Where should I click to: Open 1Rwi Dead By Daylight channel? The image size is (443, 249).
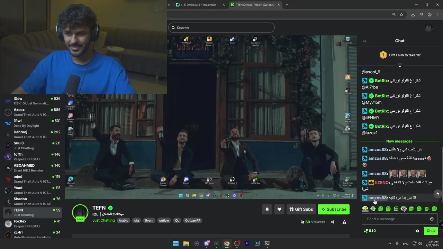[33, 123]
